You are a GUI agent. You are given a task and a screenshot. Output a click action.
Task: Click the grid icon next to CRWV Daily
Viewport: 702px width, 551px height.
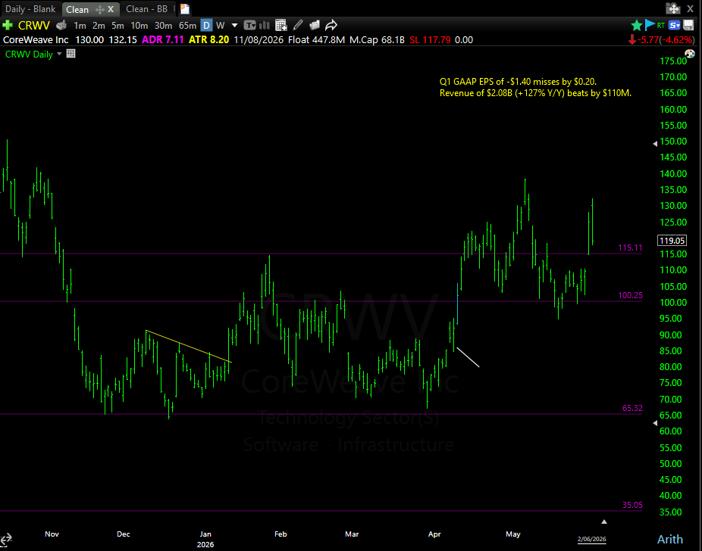[71, 54]
